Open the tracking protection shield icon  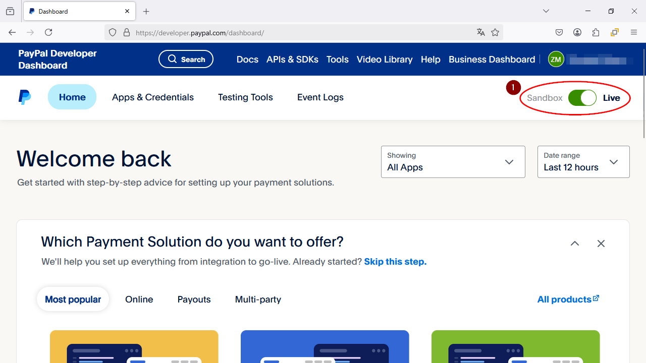tap(113, 32)
